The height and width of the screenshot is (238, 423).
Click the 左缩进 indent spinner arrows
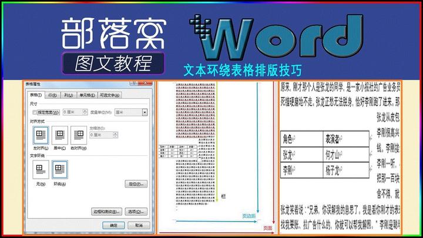click(x=116, y=135)
